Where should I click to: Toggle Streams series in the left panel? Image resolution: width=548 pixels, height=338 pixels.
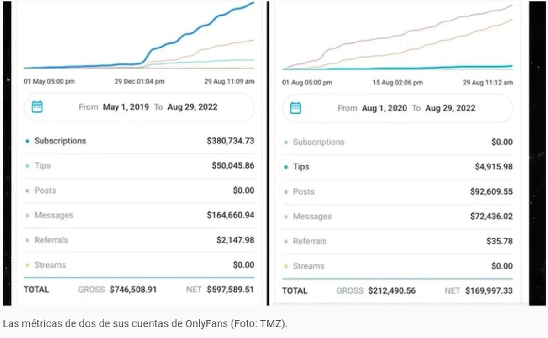pos(50,265)
